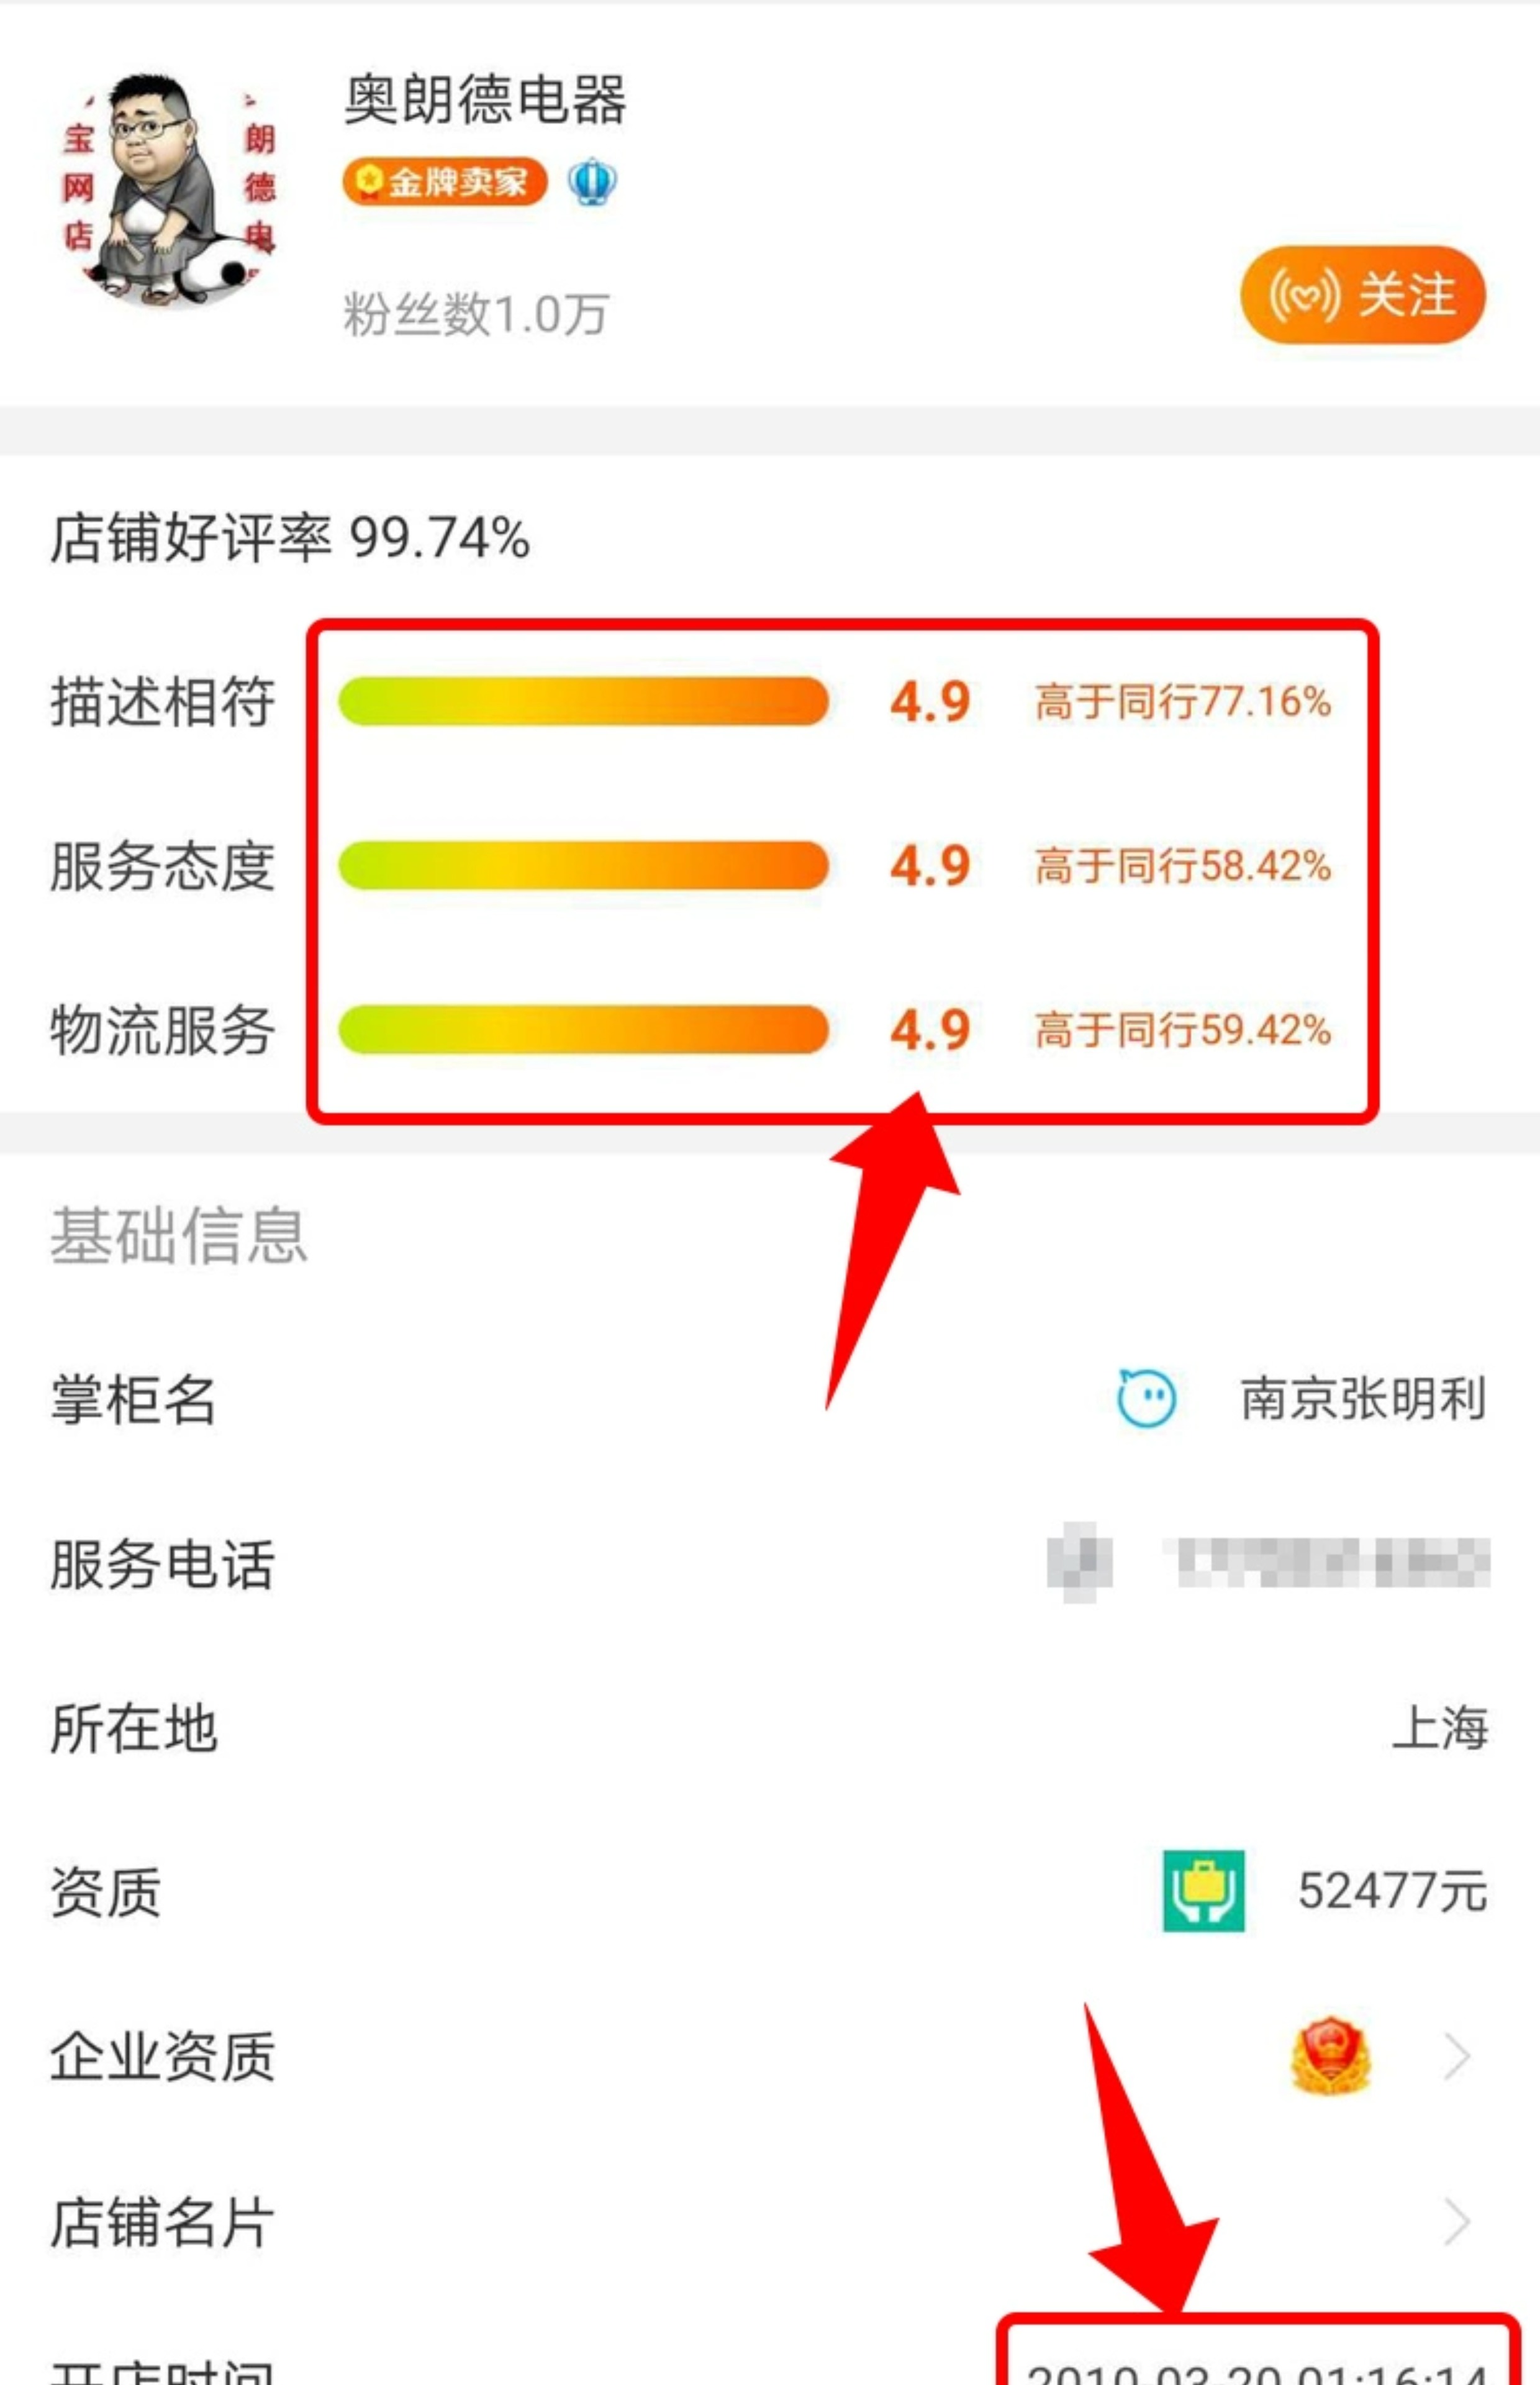
Task: Tap the 店铺好评率 99.74% text
Action: tap(290, 537)
